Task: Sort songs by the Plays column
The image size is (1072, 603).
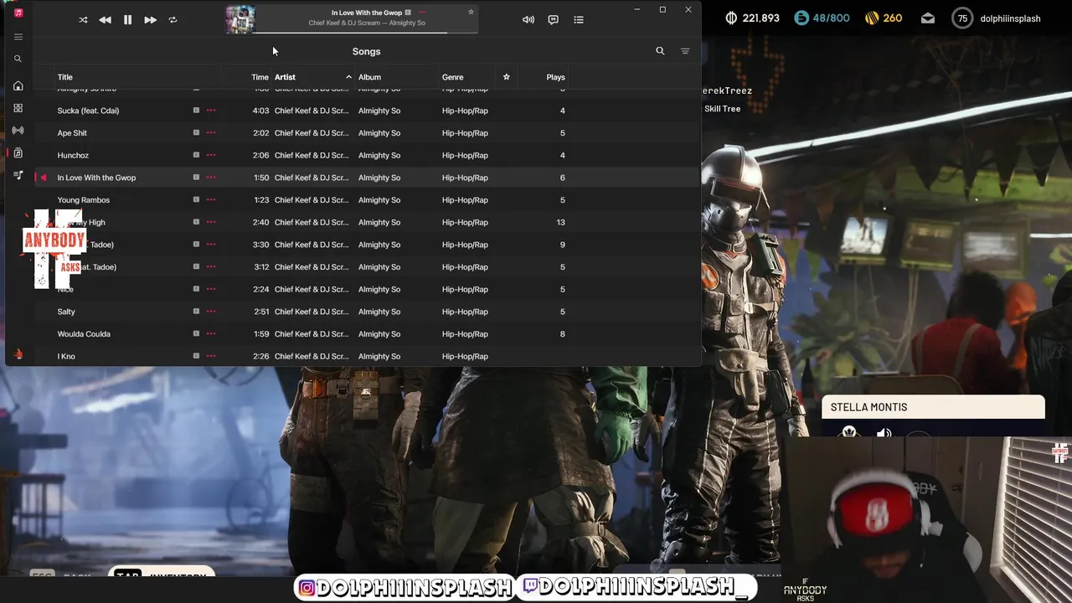Action: pos(555,77)
